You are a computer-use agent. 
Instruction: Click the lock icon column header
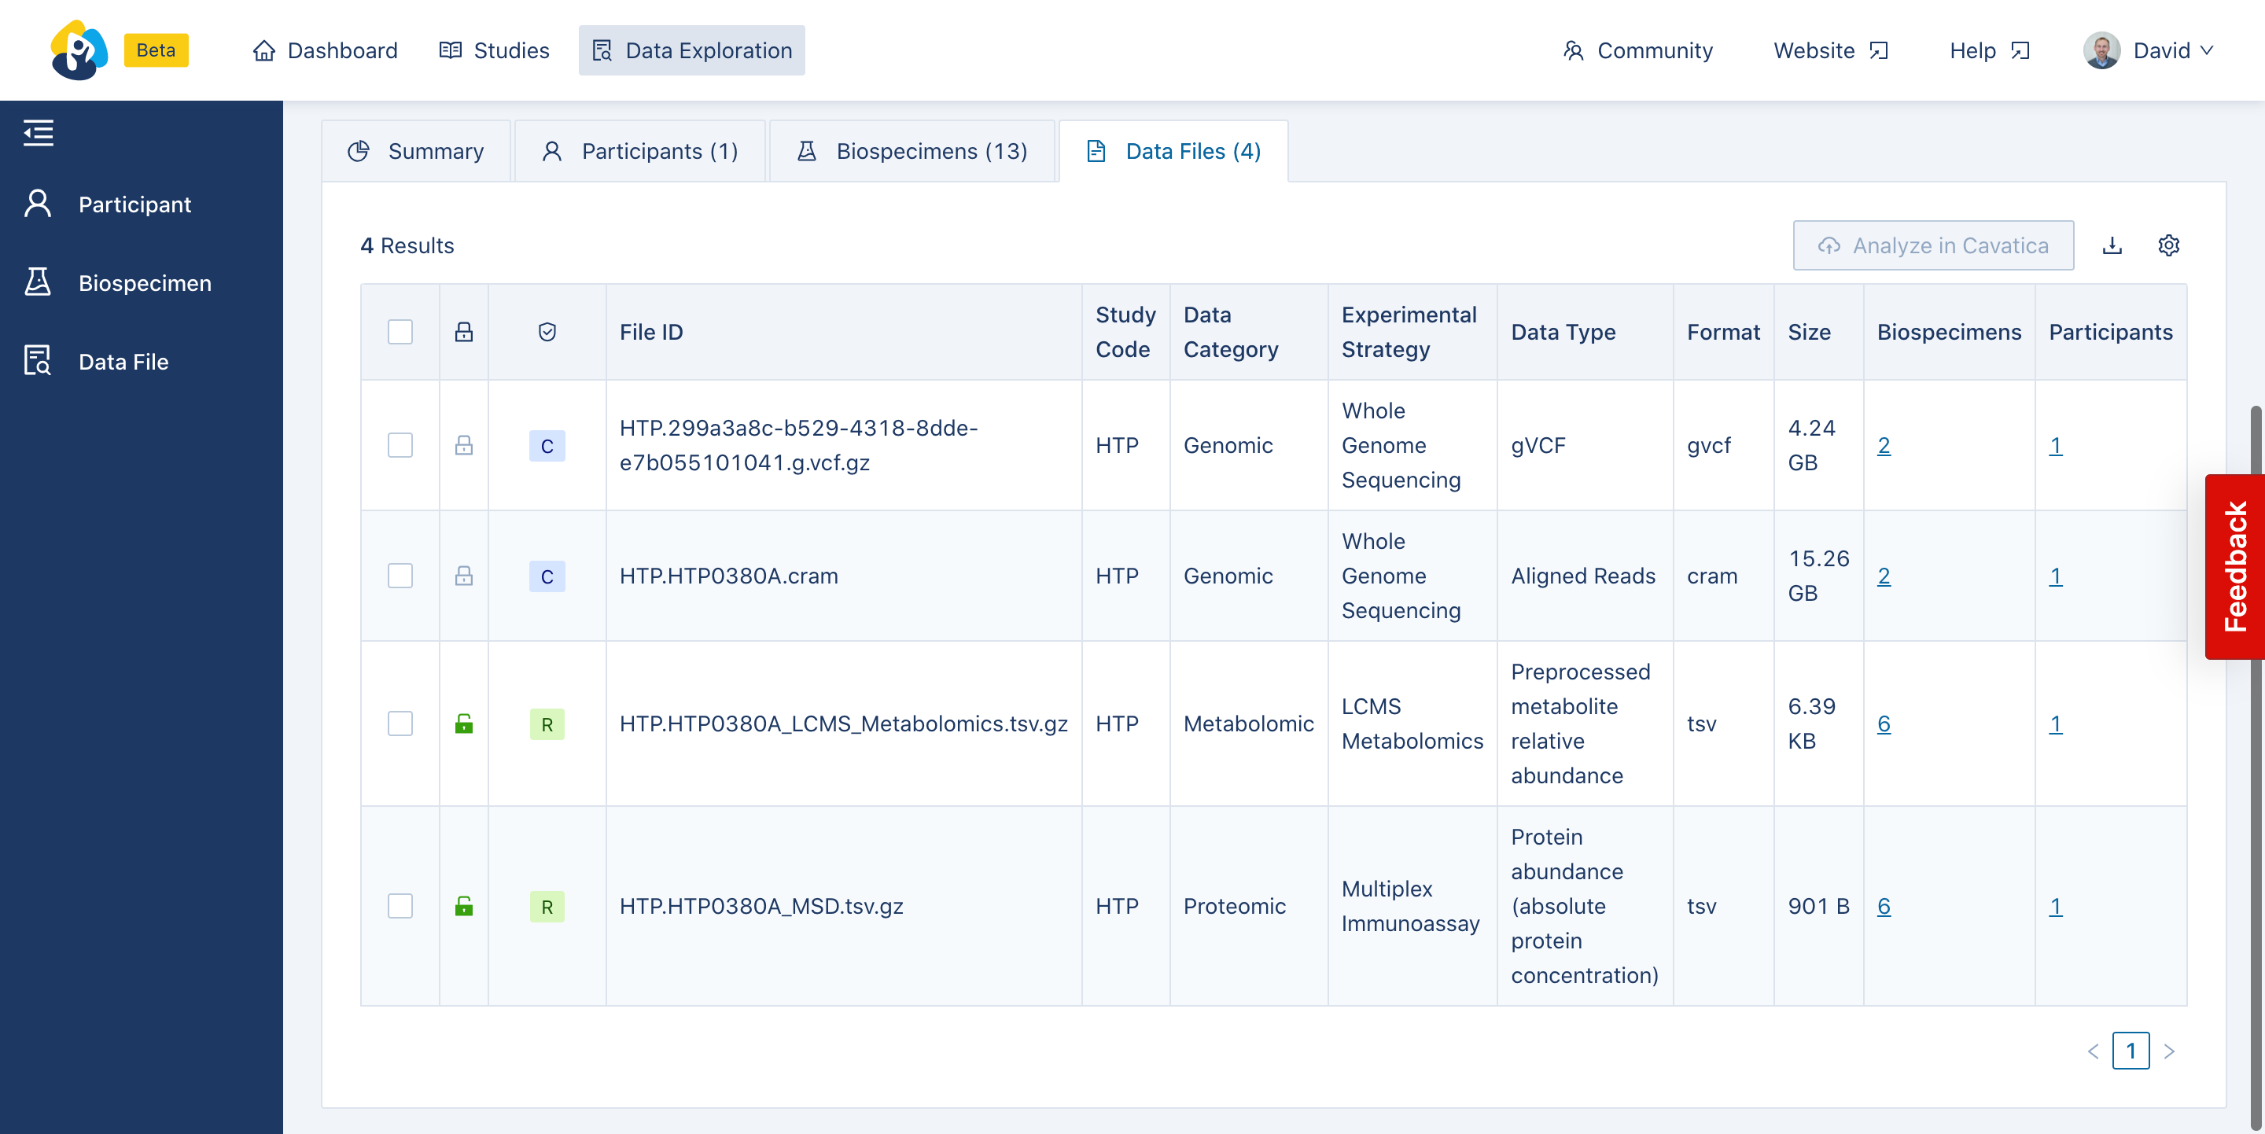(x=463, y=333)
